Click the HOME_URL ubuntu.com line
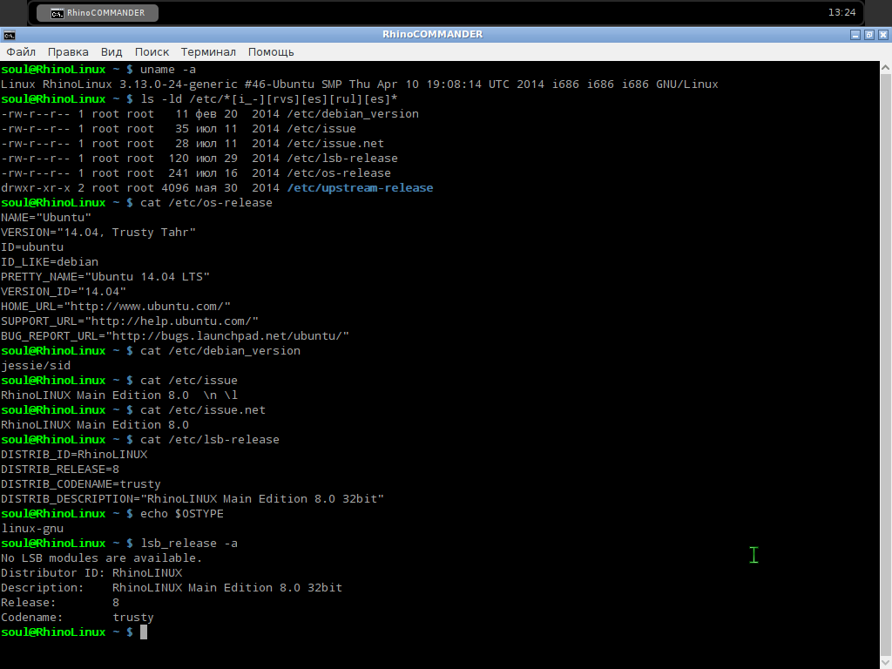 (116, 306)
